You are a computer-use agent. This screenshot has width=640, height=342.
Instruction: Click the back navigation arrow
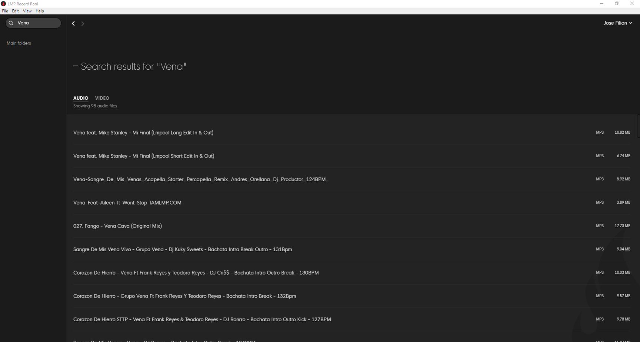[73, 23]
